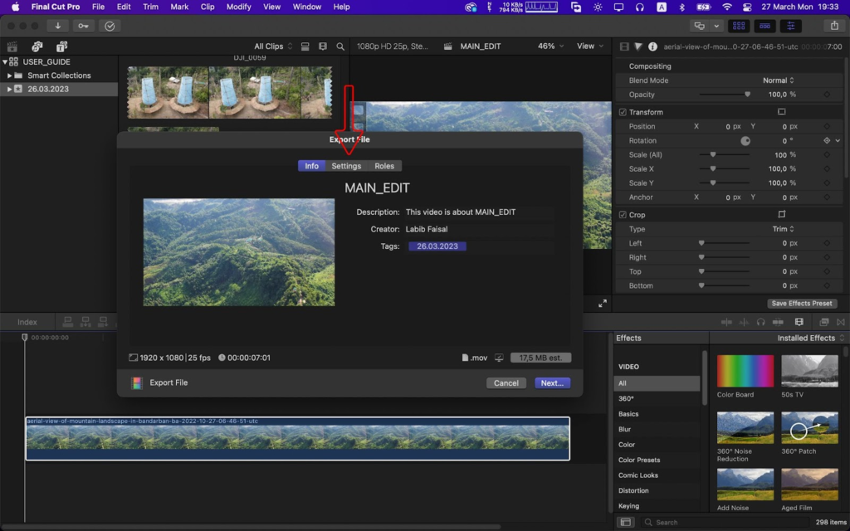Click the Wi-Fi menu bar icon
Screen dimensions: 850x531
click(727, 7)
